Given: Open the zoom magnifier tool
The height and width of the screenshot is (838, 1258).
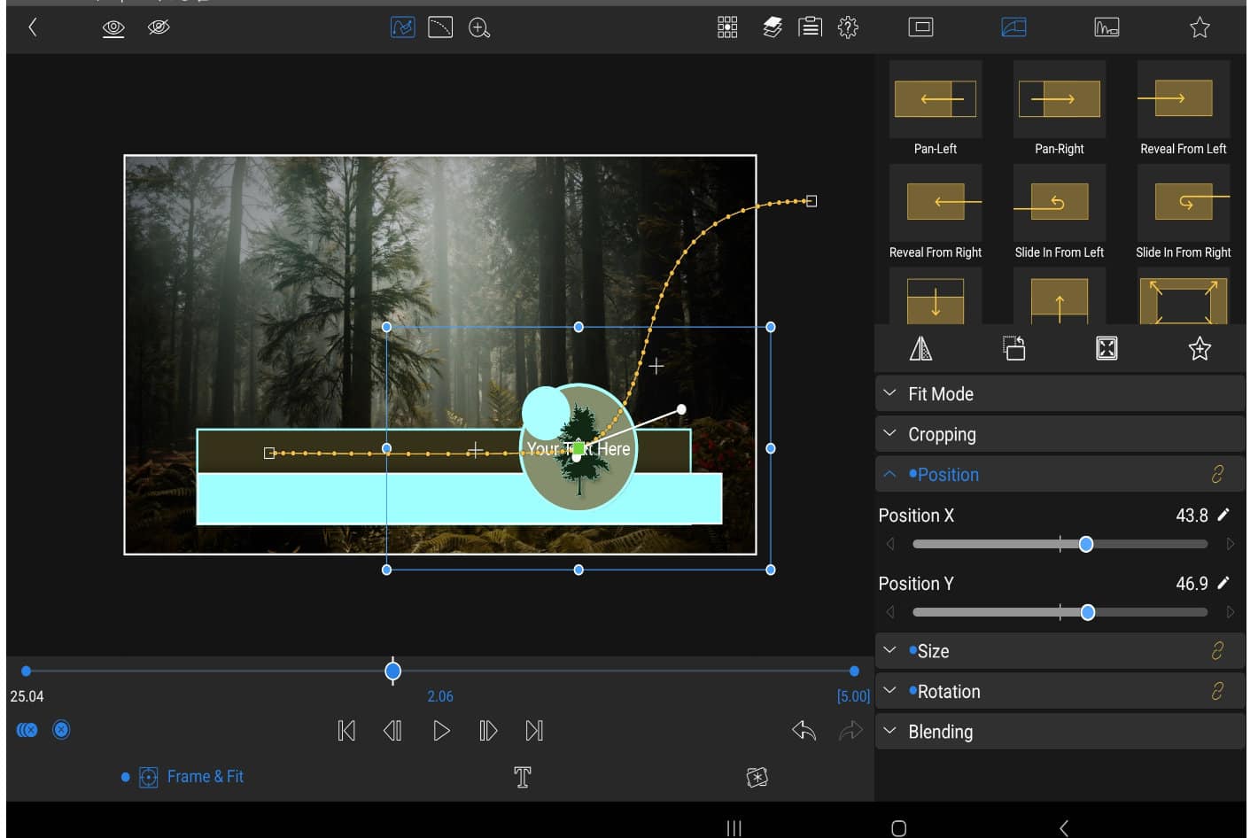Looking at the screenshot, I should tap(479, 28).
